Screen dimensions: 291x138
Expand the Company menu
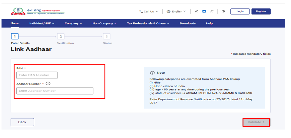[x=73, y=23]
